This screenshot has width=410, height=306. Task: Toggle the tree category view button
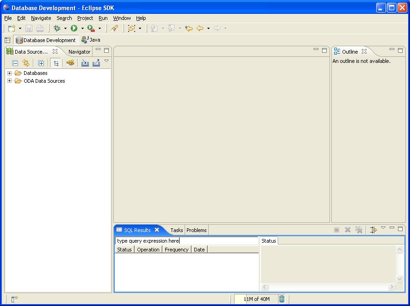(x=56, y=63)
